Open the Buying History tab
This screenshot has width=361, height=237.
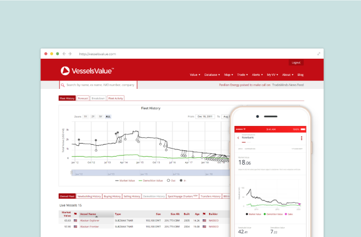[x=112, y=197]
